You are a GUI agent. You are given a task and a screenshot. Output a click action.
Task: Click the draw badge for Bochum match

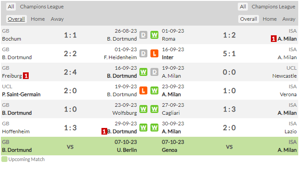click(143, 35)
